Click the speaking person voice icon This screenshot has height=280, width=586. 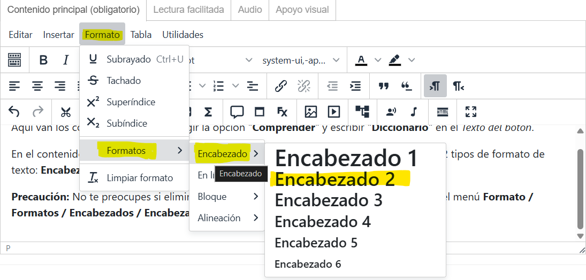[x=391, y=112]
